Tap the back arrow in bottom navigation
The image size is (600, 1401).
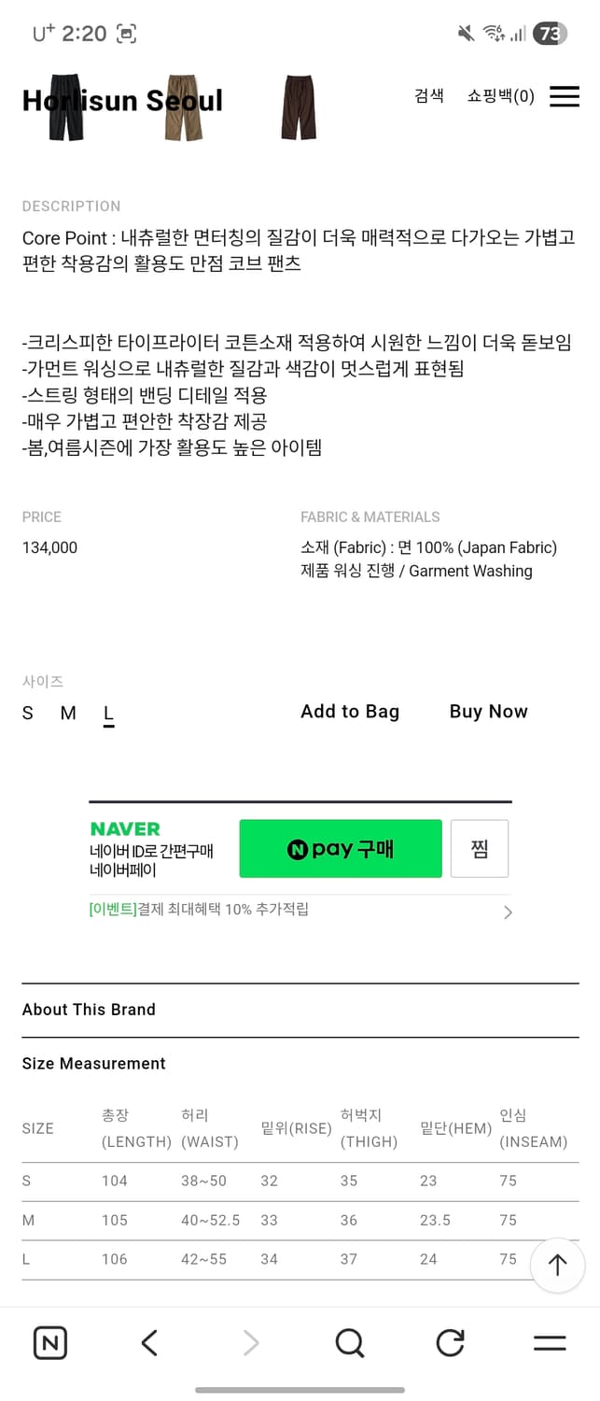click(149, 1342)
